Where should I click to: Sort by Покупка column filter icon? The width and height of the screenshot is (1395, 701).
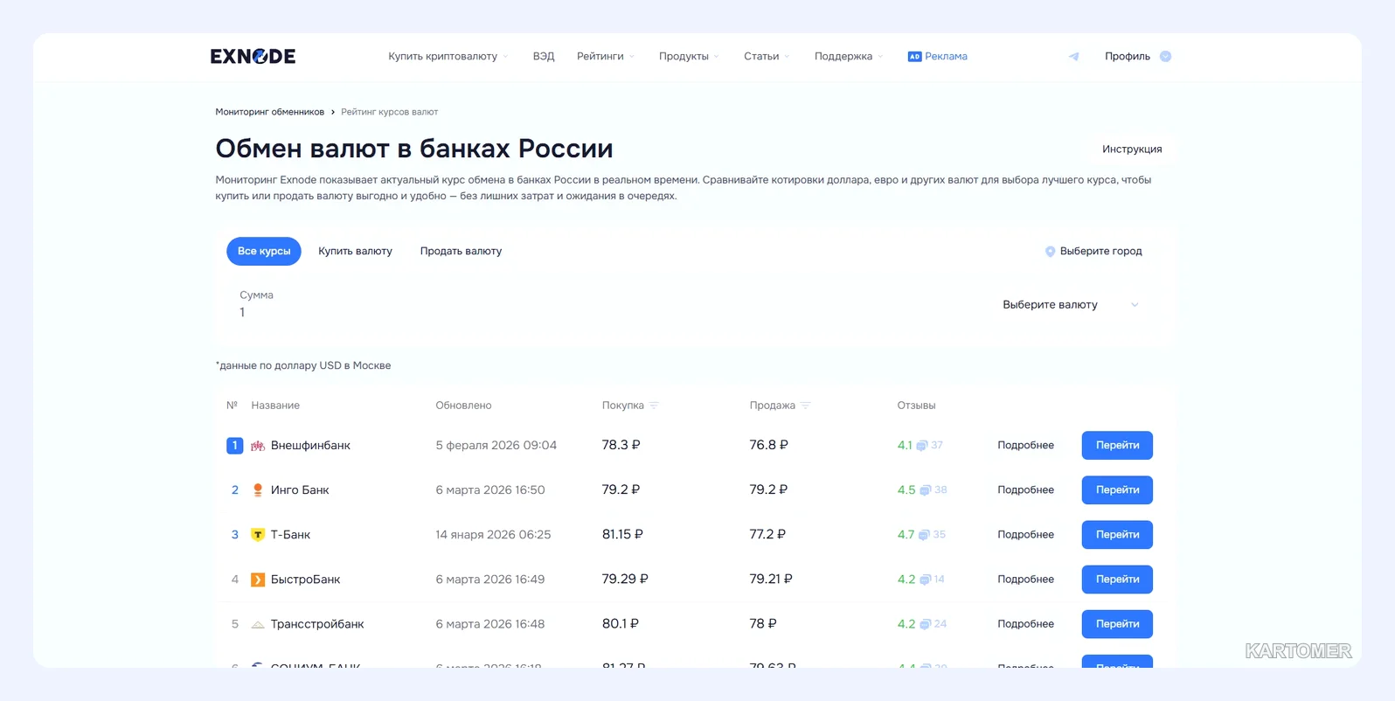pyautogui.click(x=654, y=406)
